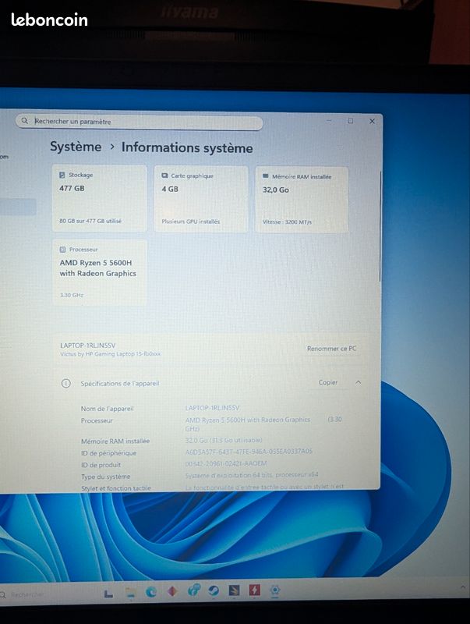Maximize the Settings window
470x624 pixels.
pos(350,121)
